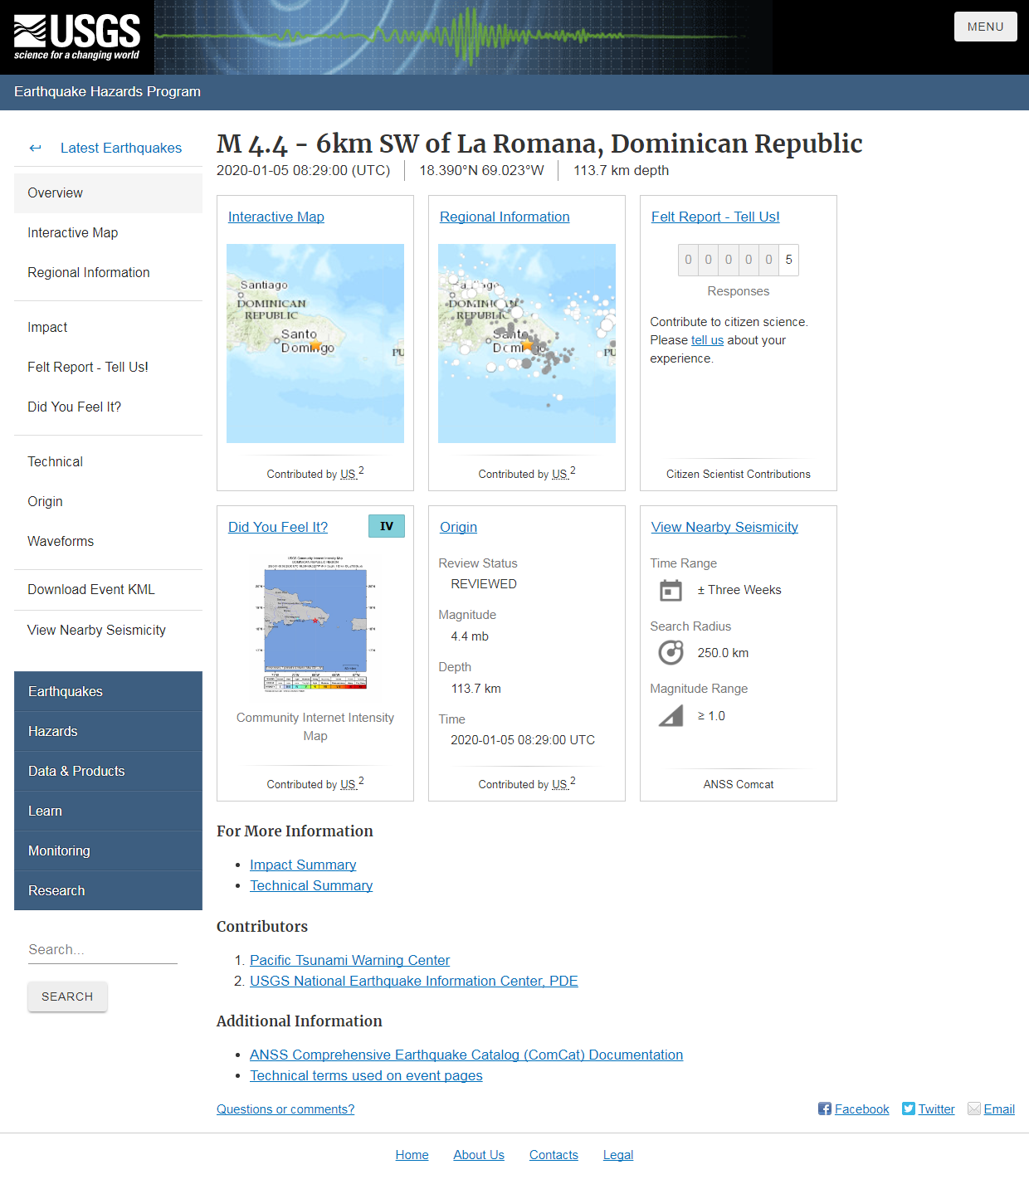The height and width of the screenshot is (1189, 1029).
Task: Select Impact in the sidebar
Action: (x=108, y=327)
